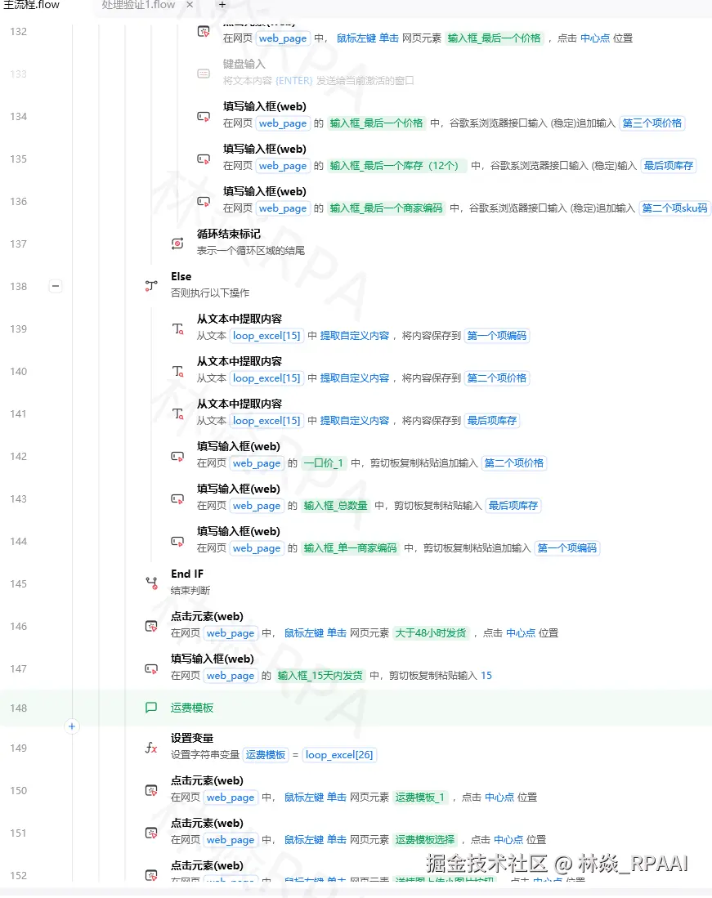Click 最后项库存 variable on line 143
Viewport: 712px width, 898px height.
coord(513,505)
